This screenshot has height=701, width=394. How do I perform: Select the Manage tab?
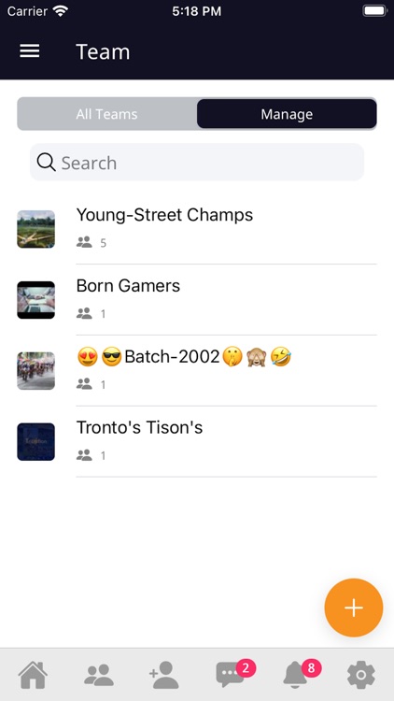287,114
